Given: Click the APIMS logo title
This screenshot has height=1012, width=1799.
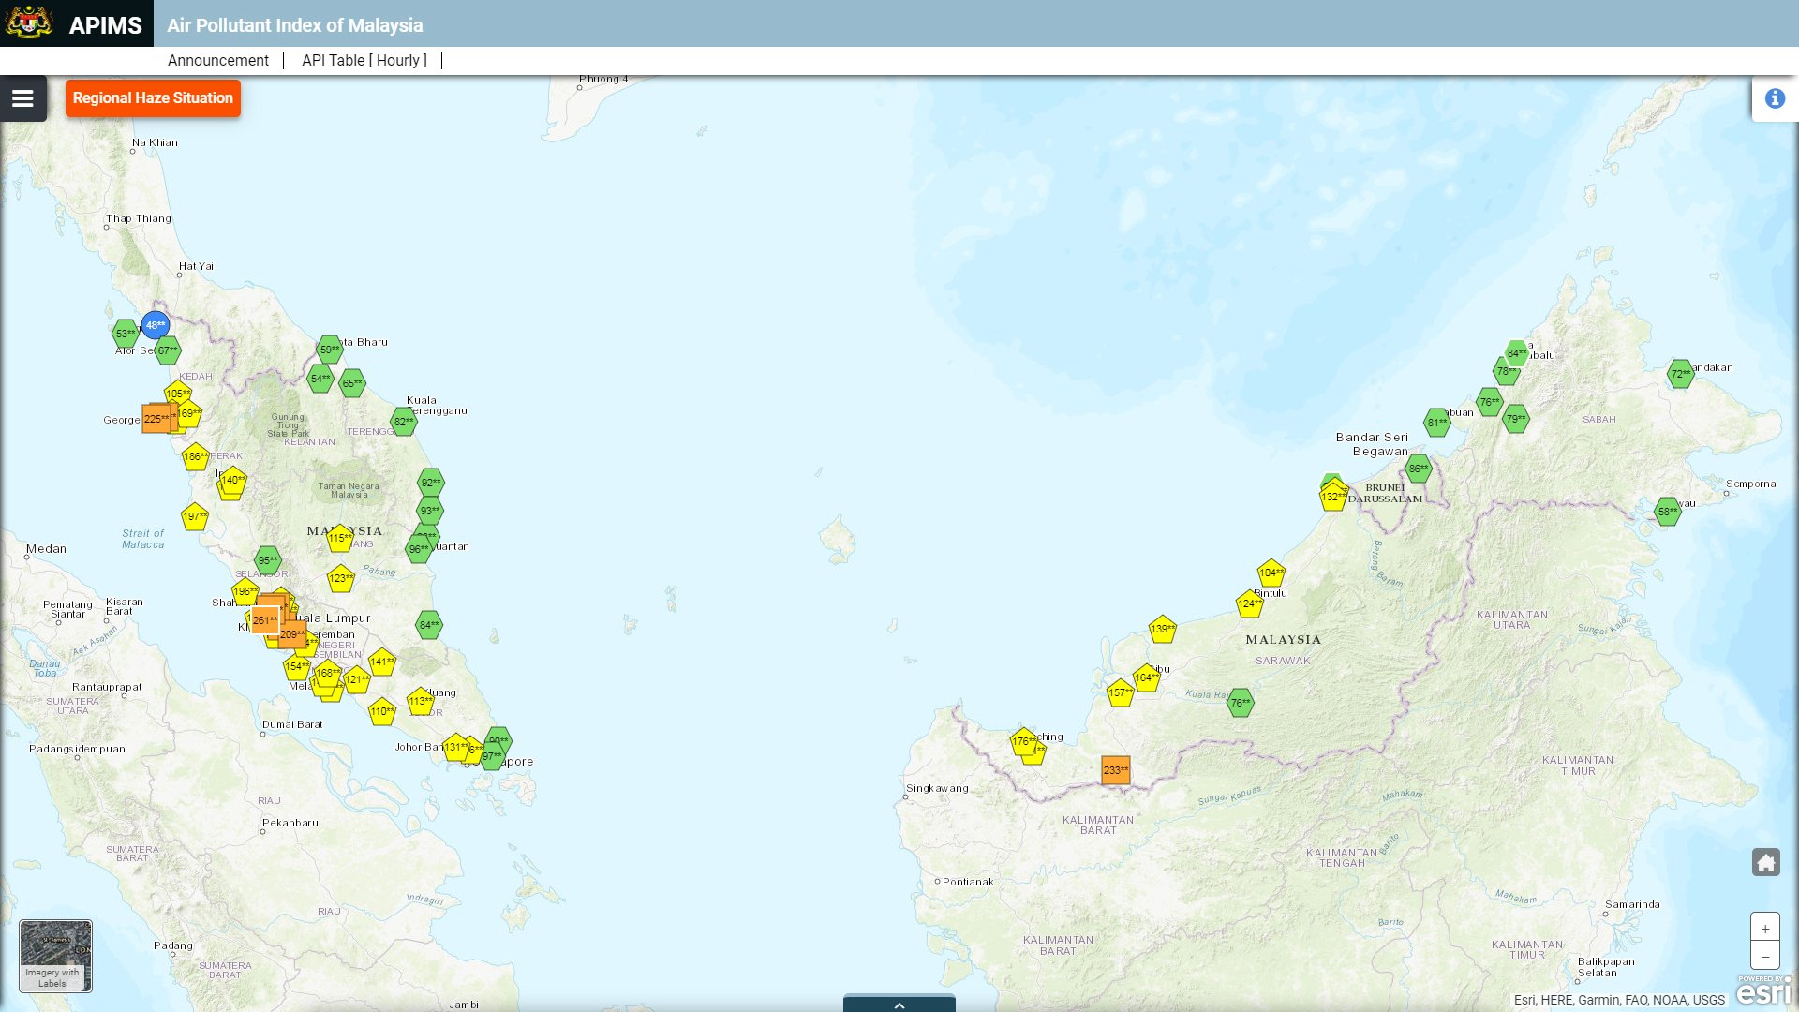Looking at the screenshot, I should (x=105, y=25).
